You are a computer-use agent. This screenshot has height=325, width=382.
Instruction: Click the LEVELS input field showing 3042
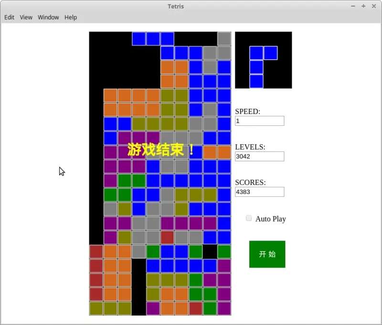pyautogui.click(x=259, y=156)
